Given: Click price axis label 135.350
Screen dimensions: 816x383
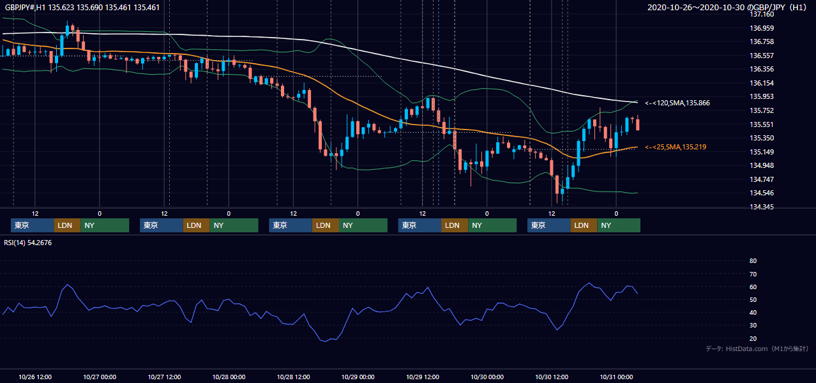Looking at the screenshot, I should point(762,138).
